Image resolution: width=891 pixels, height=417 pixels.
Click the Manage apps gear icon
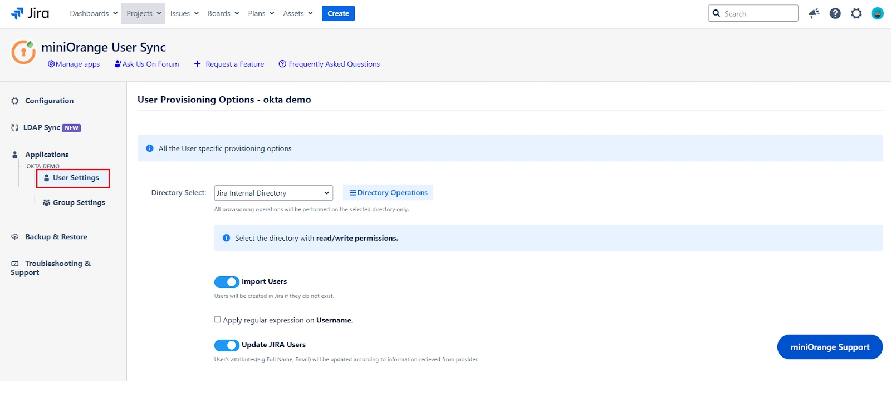tap(51, 64)
